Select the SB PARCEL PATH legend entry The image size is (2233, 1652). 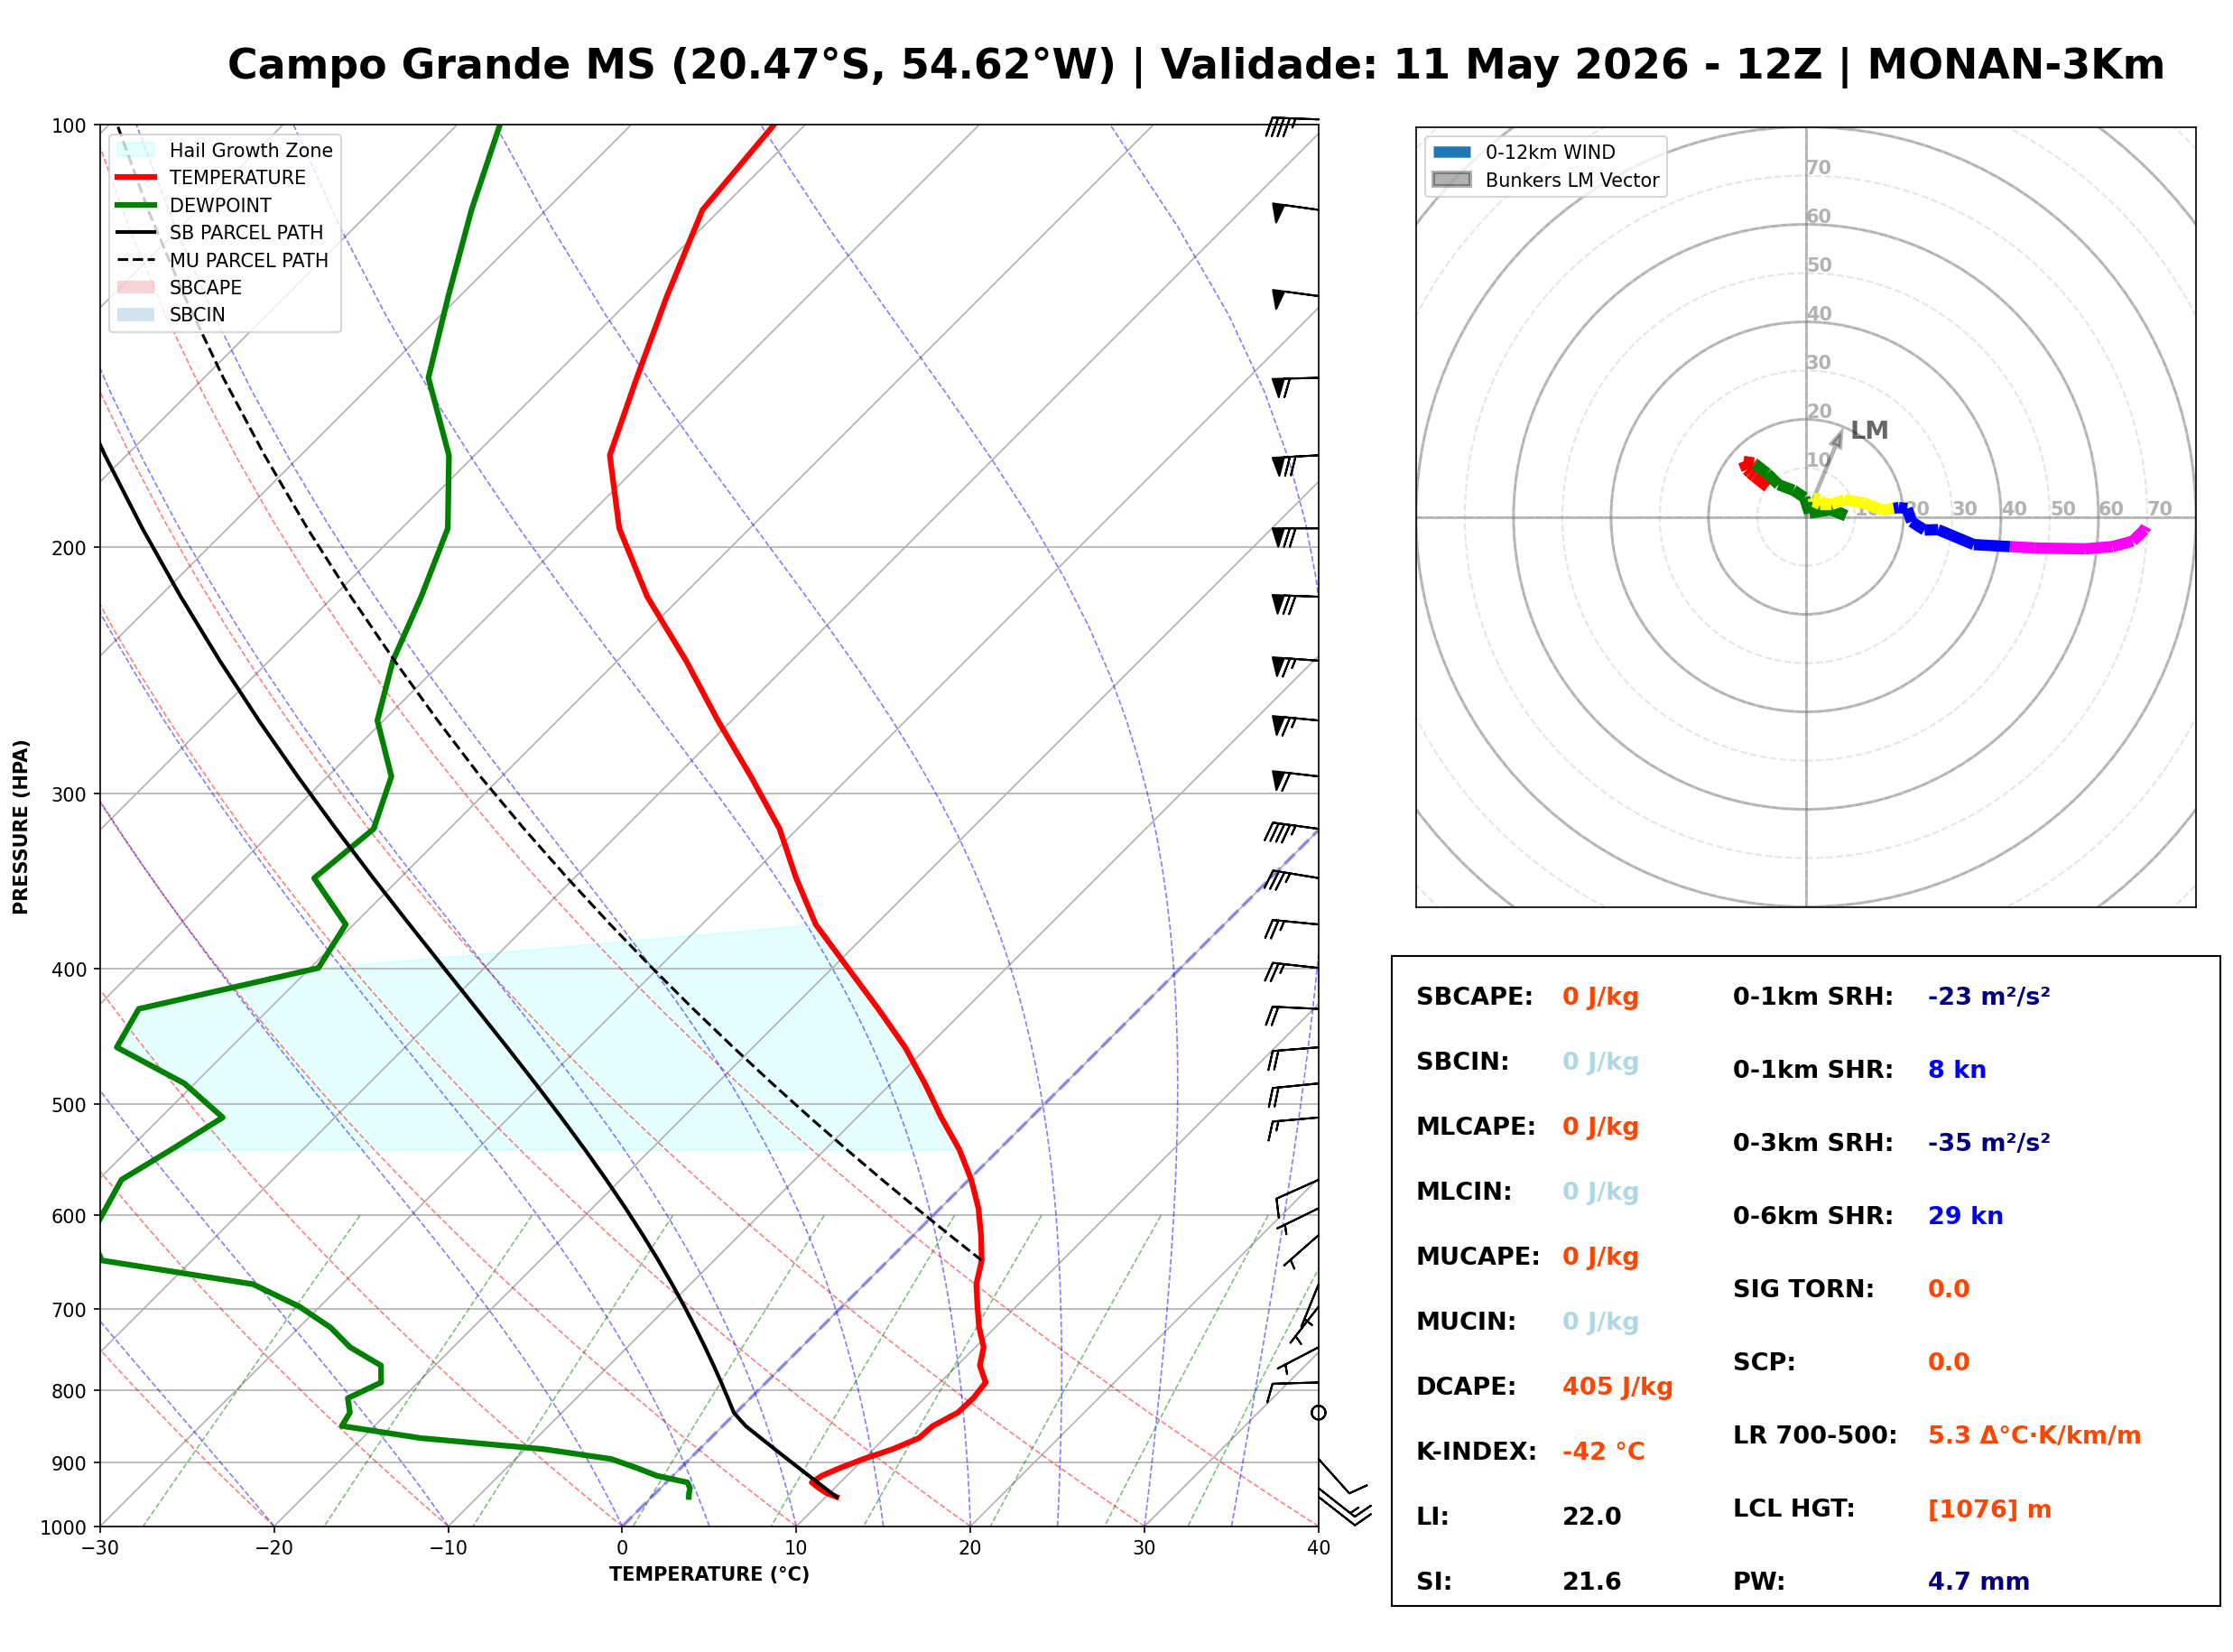click(220, 232)
